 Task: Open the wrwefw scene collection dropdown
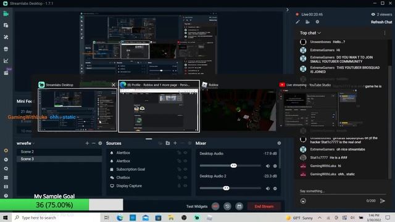tap(25, 143)
